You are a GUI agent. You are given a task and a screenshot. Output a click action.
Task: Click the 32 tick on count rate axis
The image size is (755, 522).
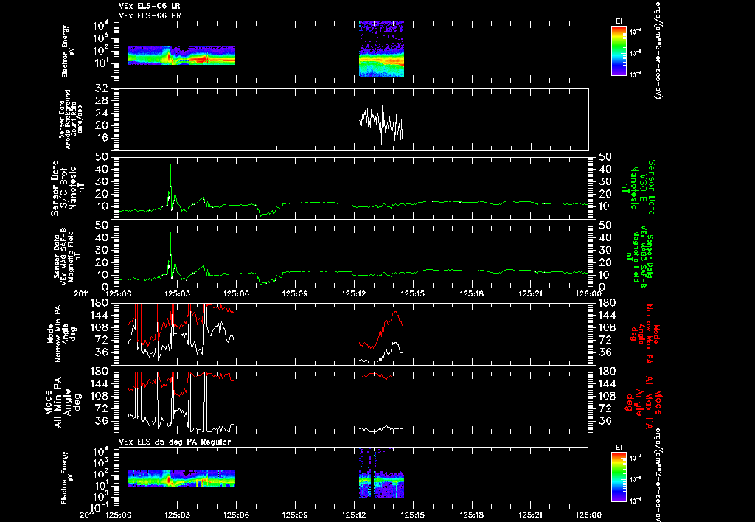101,88
